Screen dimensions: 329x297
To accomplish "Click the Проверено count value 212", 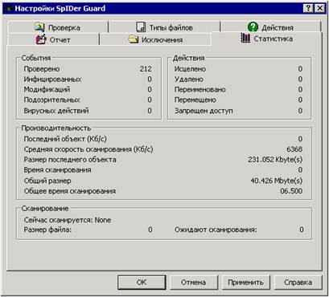I will click(x=146, y=69).
